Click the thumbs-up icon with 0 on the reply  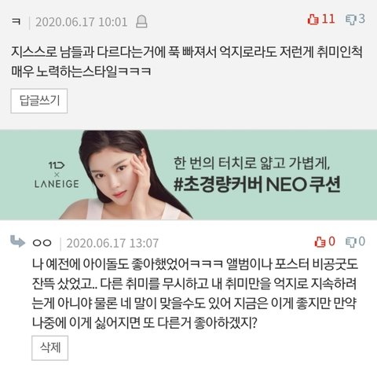point(320,241)
